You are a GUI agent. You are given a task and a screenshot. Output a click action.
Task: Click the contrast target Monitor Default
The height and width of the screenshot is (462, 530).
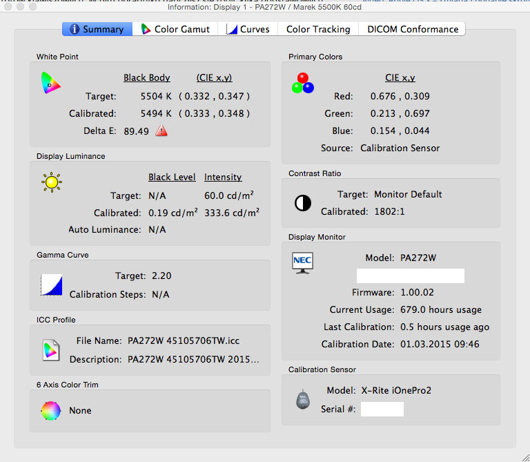[x=408, y=194]
